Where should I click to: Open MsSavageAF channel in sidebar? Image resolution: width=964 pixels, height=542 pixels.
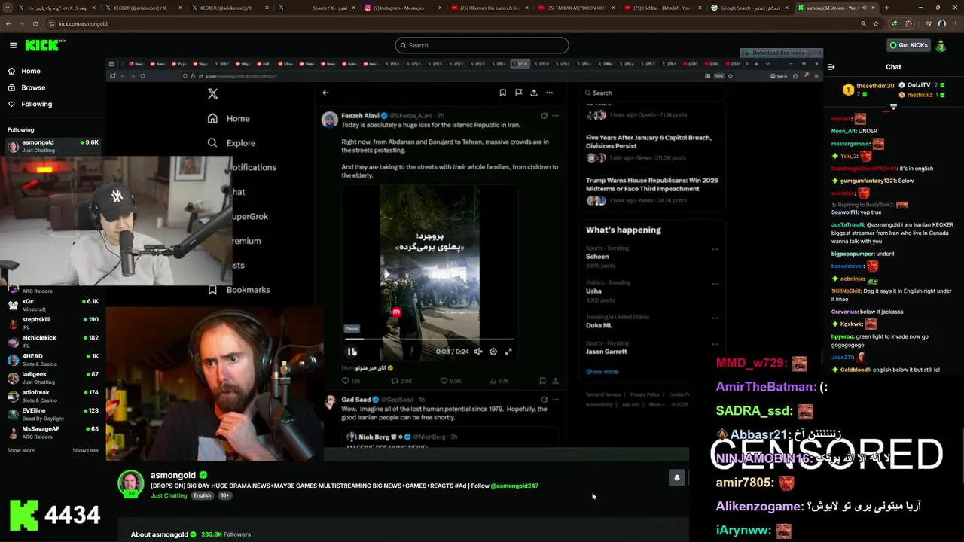53,432
